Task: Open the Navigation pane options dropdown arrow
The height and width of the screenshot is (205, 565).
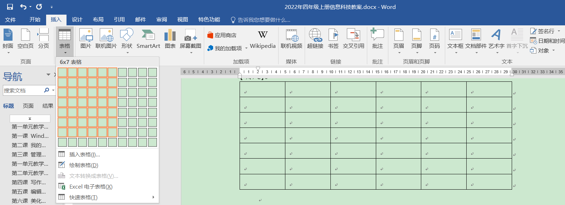Action: pos(48,75)
